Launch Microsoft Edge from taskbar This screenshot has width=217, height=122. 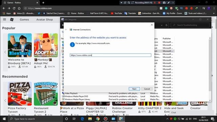[x=82, y=119]
